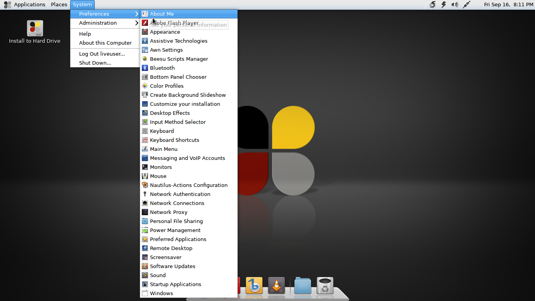This screenshot has height=301, width=535.
Task: Open the VLC cone icon in dock
Action: click(x=277, y=286)
